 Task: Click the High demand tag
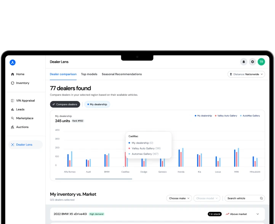(96, 214)
